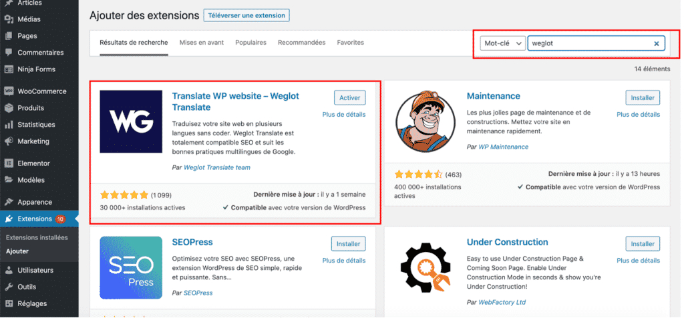Screen dimensions: 684x318
Task: Click the Réglages settings icon
Action: (x=9, y=303)
